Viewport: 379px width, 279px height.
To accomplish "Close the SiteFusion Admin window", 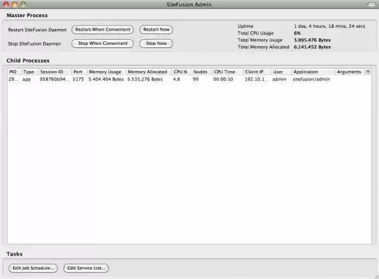I will 7,4.
